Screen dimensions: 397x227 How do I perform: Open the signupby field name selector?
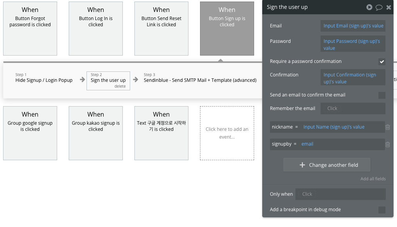(x=282, y=144)
